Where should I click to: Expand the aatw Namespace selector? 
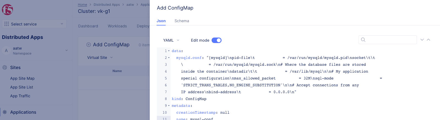pyautogui.click(x=66, y=50)
